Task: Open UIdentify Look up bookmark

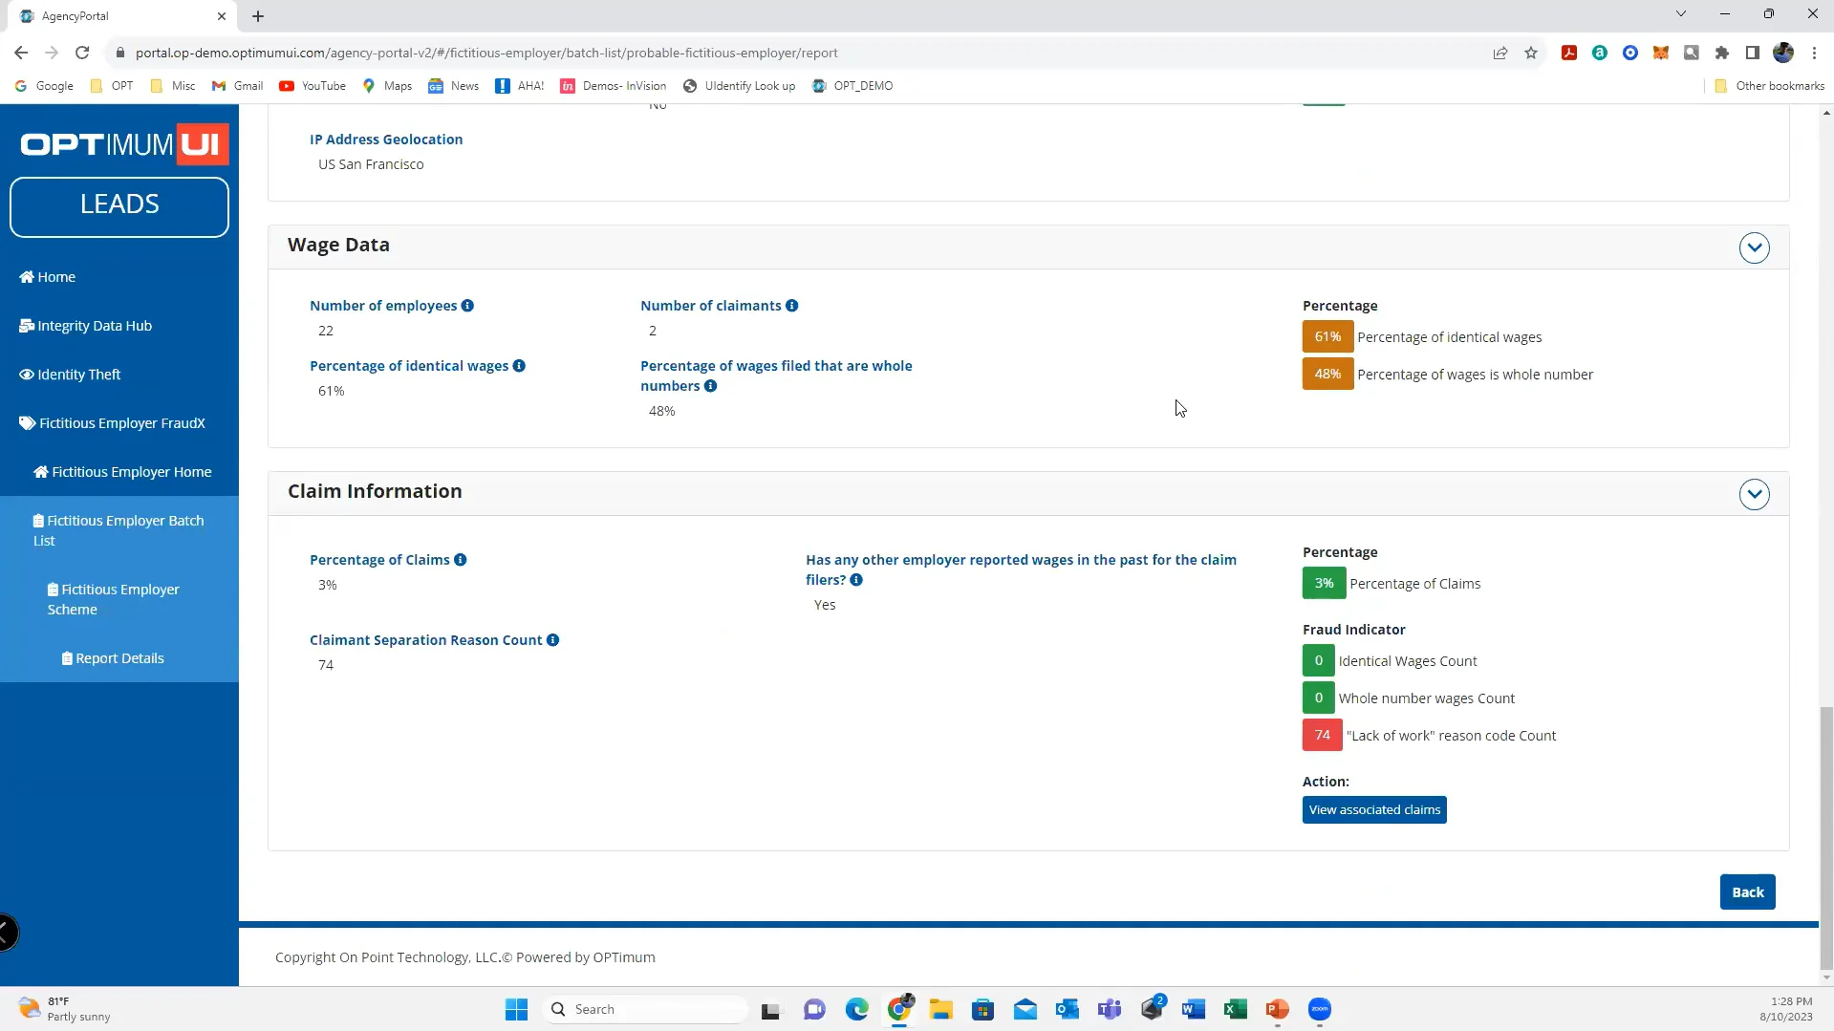Action: 739,86
